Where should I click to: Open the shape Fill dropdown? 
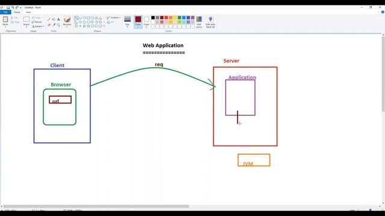(x=111, y=22)
